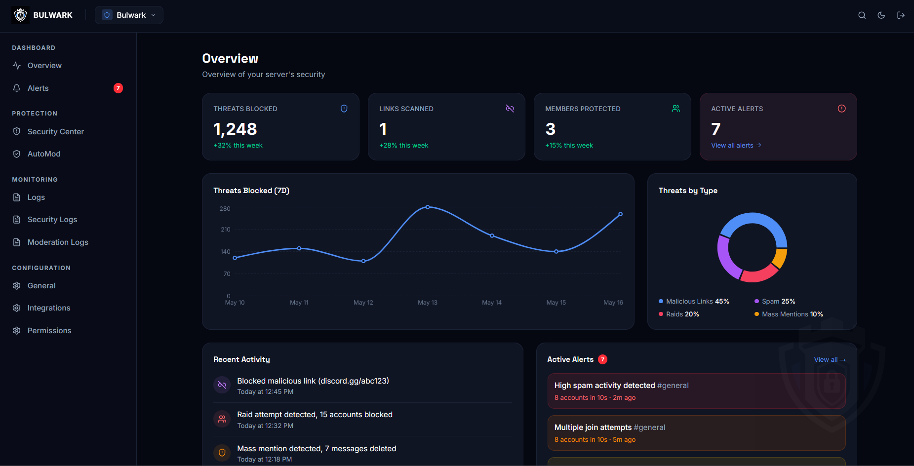The image size is (914, 466).
Task: Click the BULWARK brand name in header
Action: pyautogui.click(x=53, y=15)
